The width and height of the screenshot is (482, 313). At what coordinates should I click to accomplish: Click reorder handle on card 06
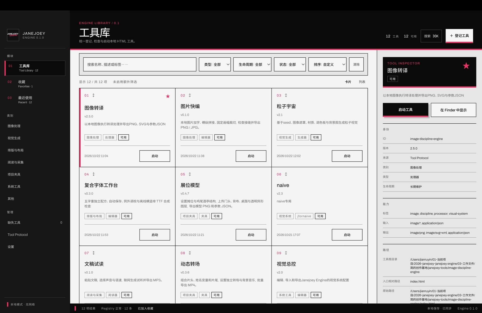coord(286,174)
